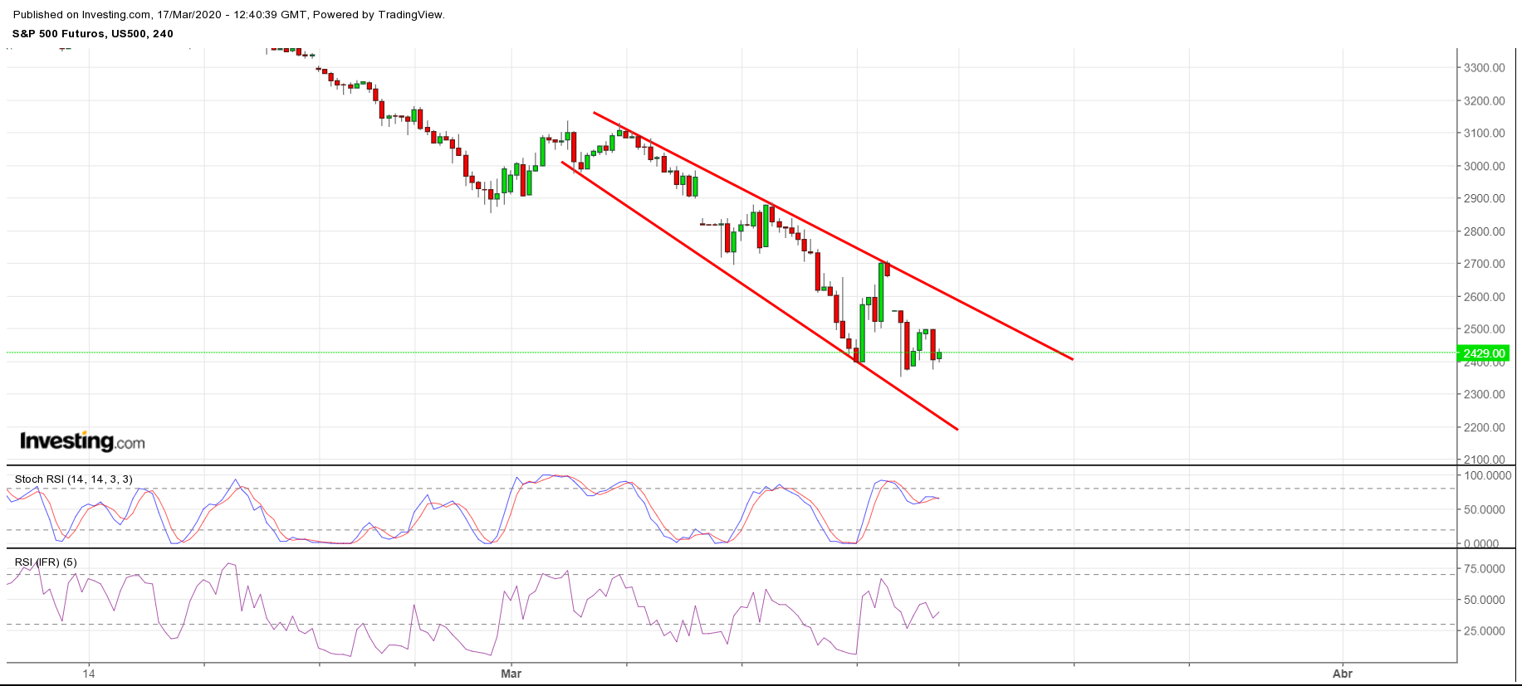1522x686 pixels.
Task: Click the 2800.00 price axis label
Action: [1484, 231]
